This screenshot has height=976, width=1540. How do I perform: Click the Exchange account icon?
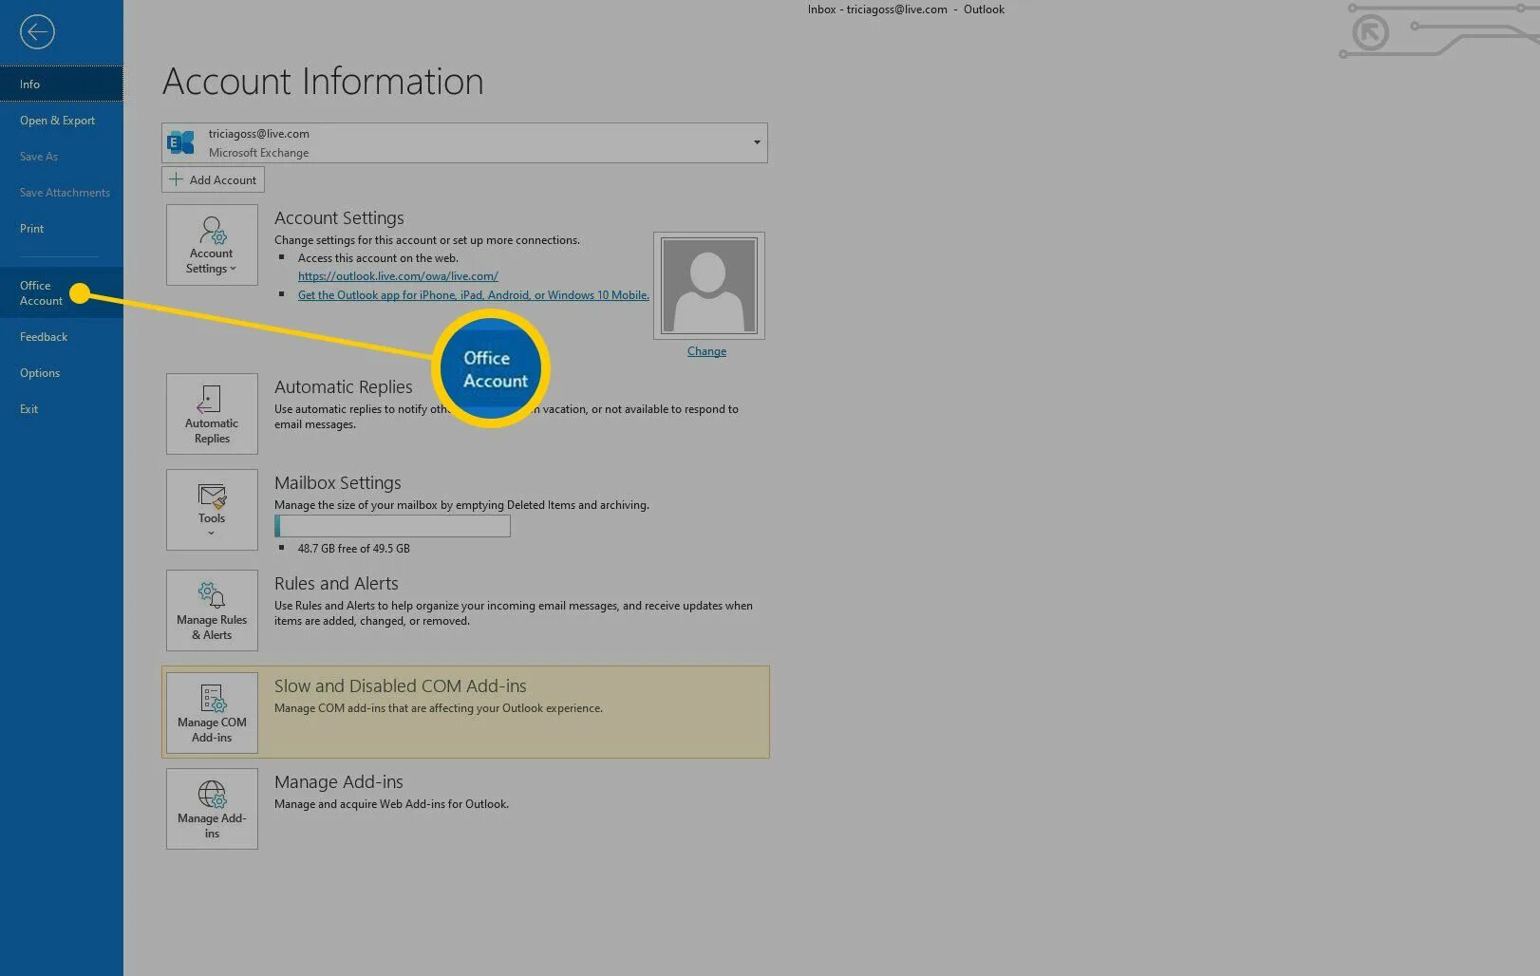point(180,142)
